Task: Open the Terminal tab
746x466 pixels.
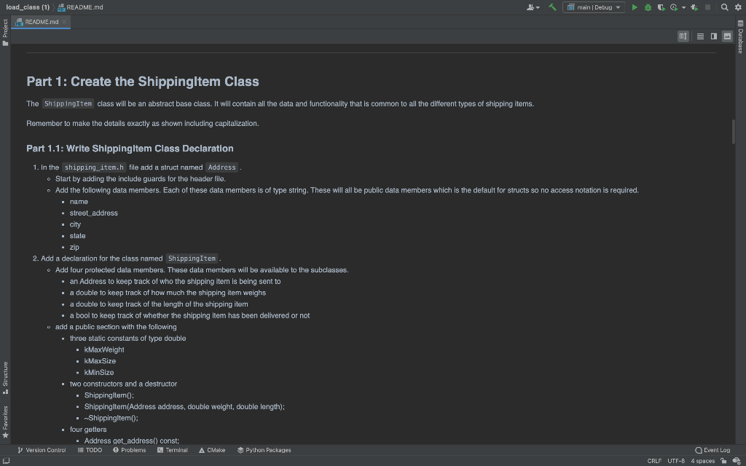Action: pyautogui.click(x=172, y=450)
